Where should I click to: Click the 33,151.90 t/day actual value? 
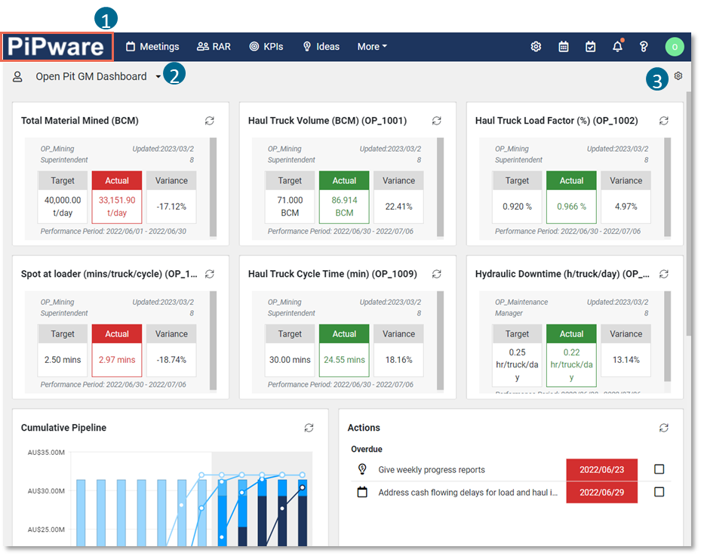(x=117, y=207)
